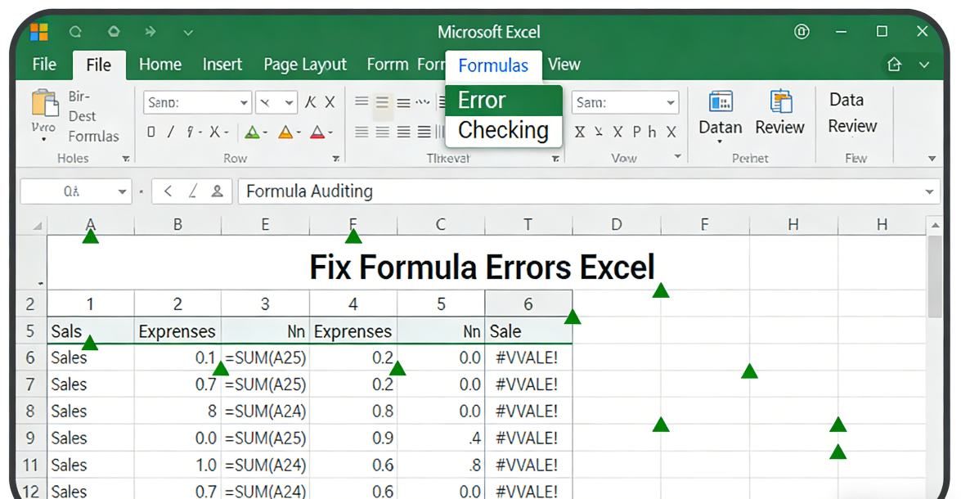Screen dimensions: 961x499
Task: Click the house icon at the ribbon's right end
Action: click(894, 64)
